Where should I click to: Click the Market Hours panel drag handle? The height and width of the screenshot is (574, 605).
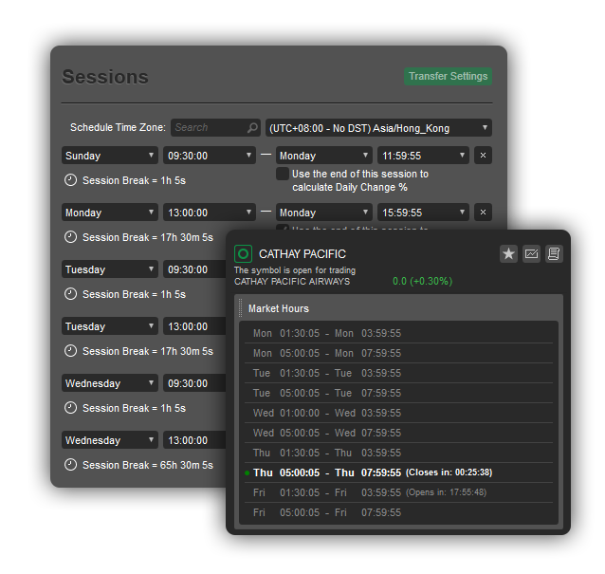point(240,308)
